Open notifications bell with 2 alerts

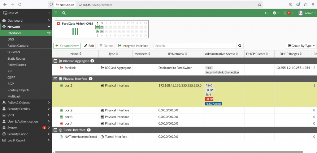(x=288, y=13)
